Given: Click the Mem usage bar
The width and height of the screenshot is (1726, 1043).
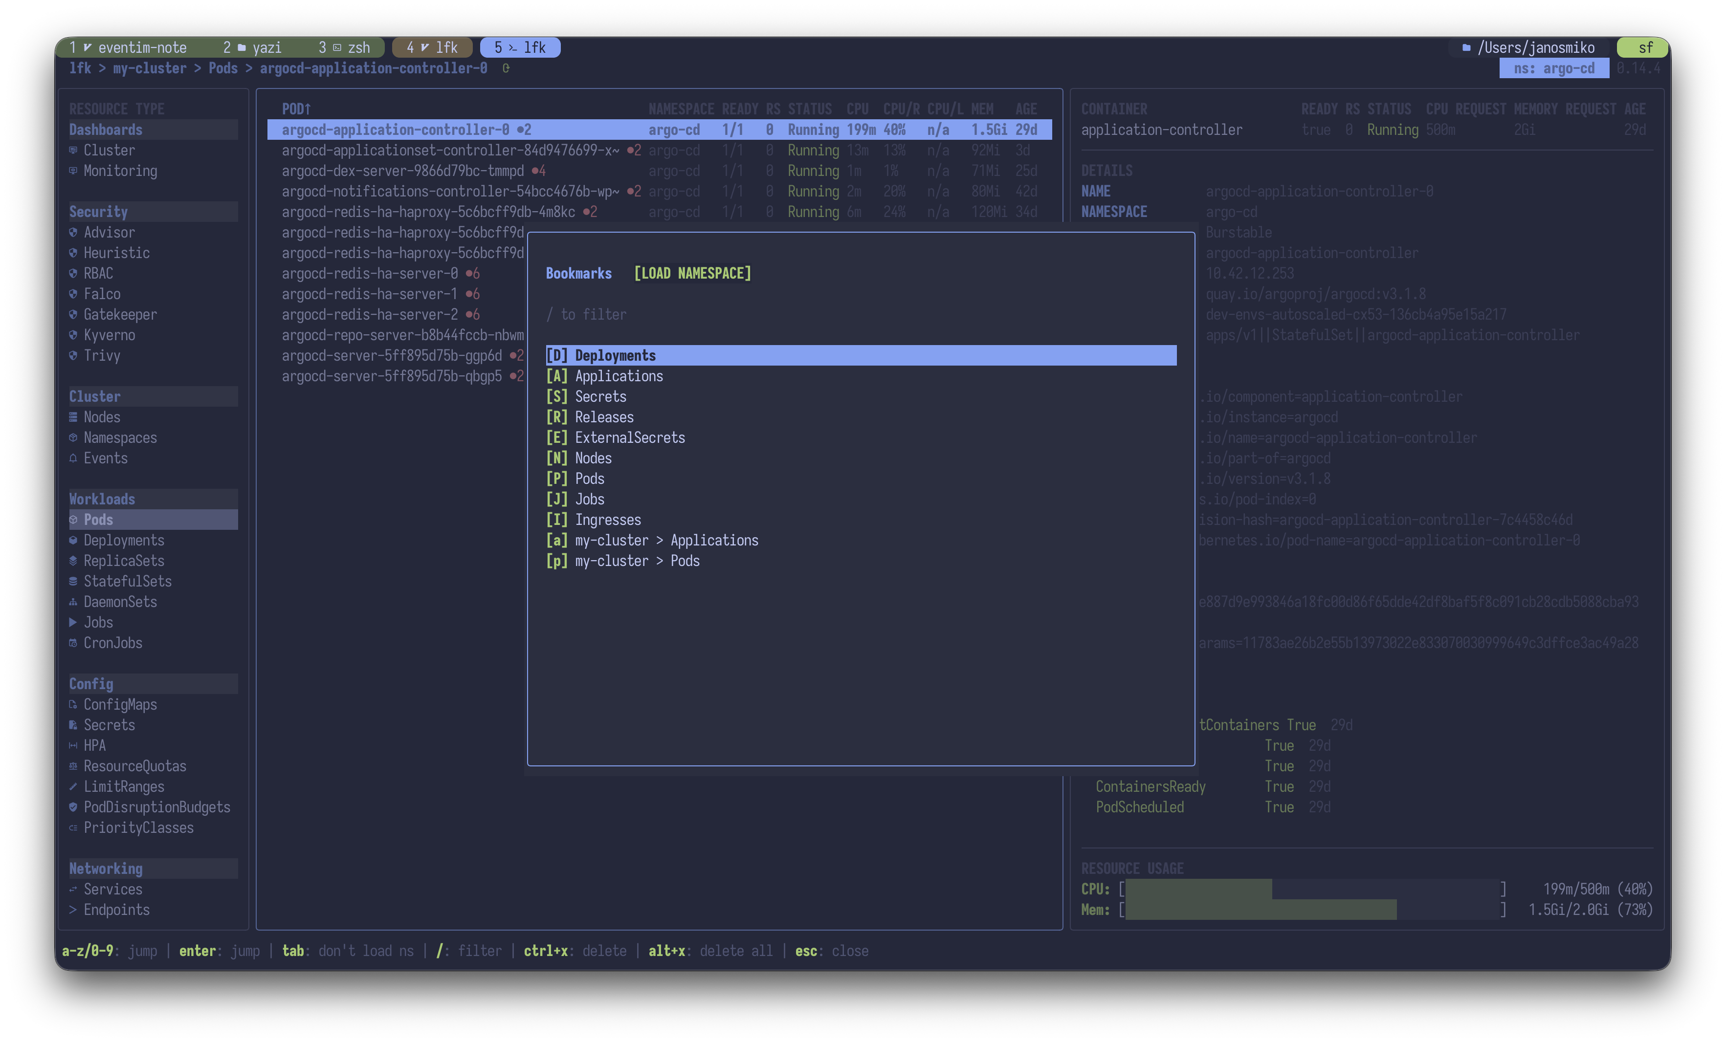Looking at the screenshot, I should [x=1312, y=910].
